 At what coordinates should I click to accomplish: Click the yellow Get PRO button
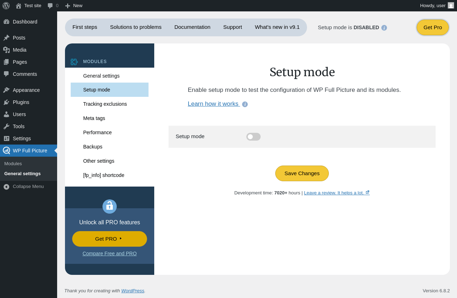tap(110, 239)
